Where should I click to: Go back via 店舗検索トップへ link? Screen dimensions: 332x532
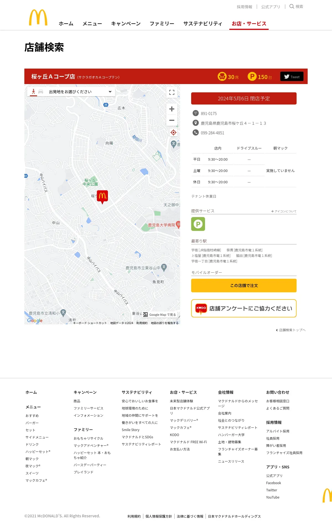(291, 330)
